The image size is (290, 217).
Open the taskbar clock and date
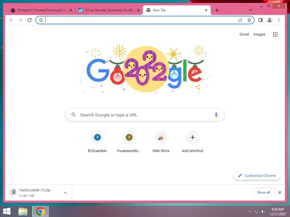coord(278,212)
